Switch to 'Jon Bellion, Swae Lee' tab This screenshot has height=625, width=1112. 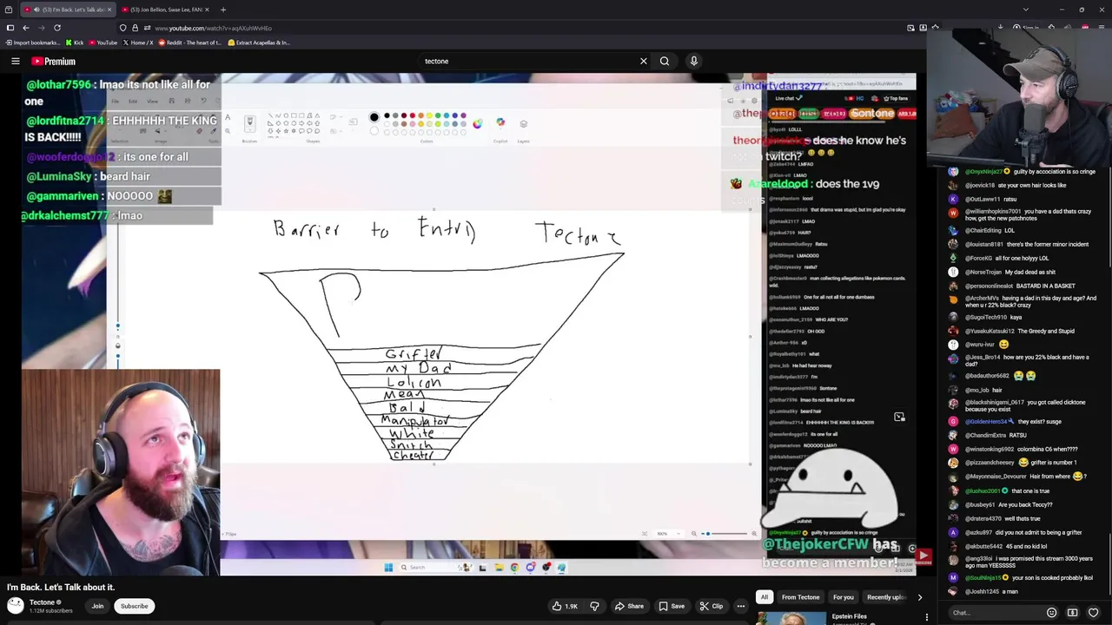165,10
